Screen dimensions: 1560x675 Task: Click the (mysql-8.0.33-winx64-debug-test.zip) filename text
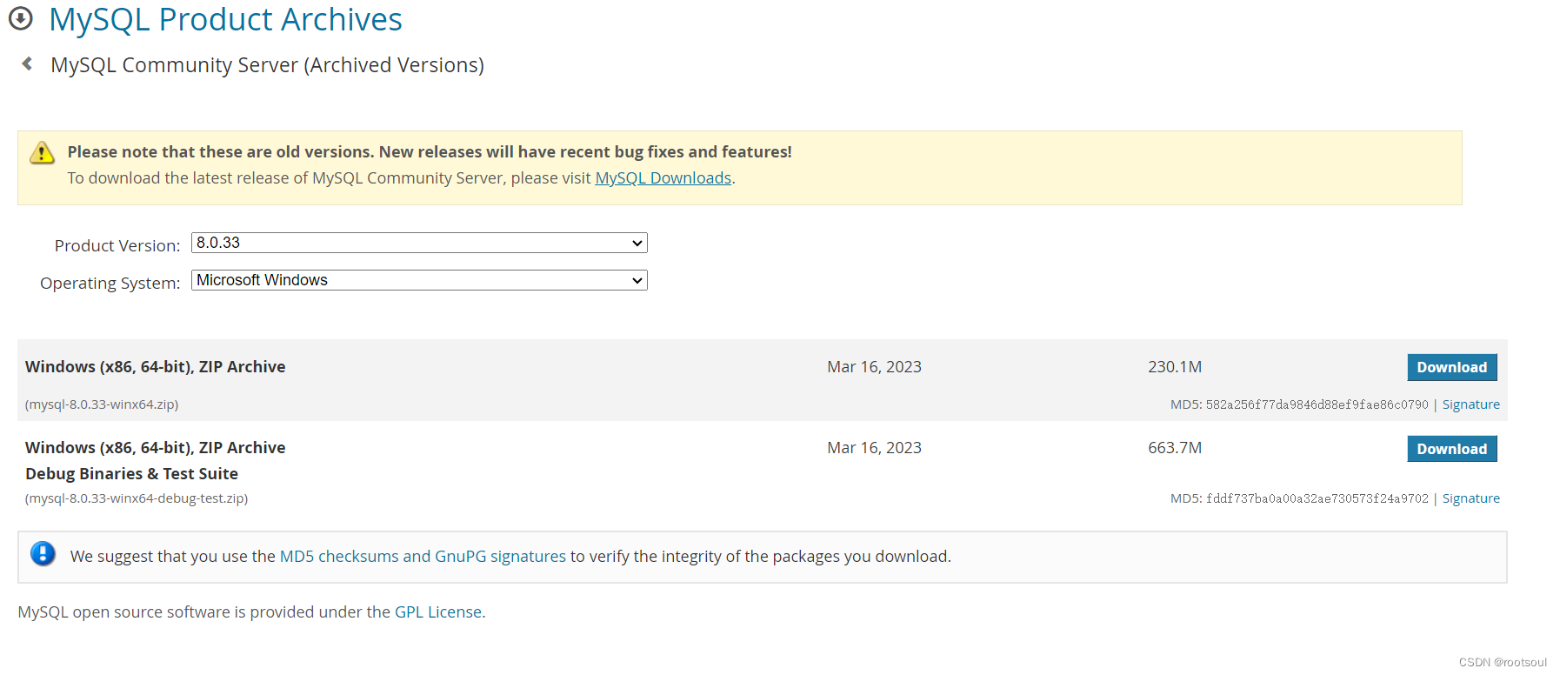[x=137, y=498]
